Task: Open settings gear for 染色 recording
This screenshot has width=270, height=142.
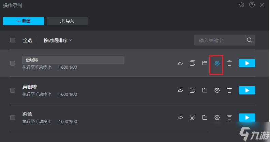Action: (x=217, y=118)
